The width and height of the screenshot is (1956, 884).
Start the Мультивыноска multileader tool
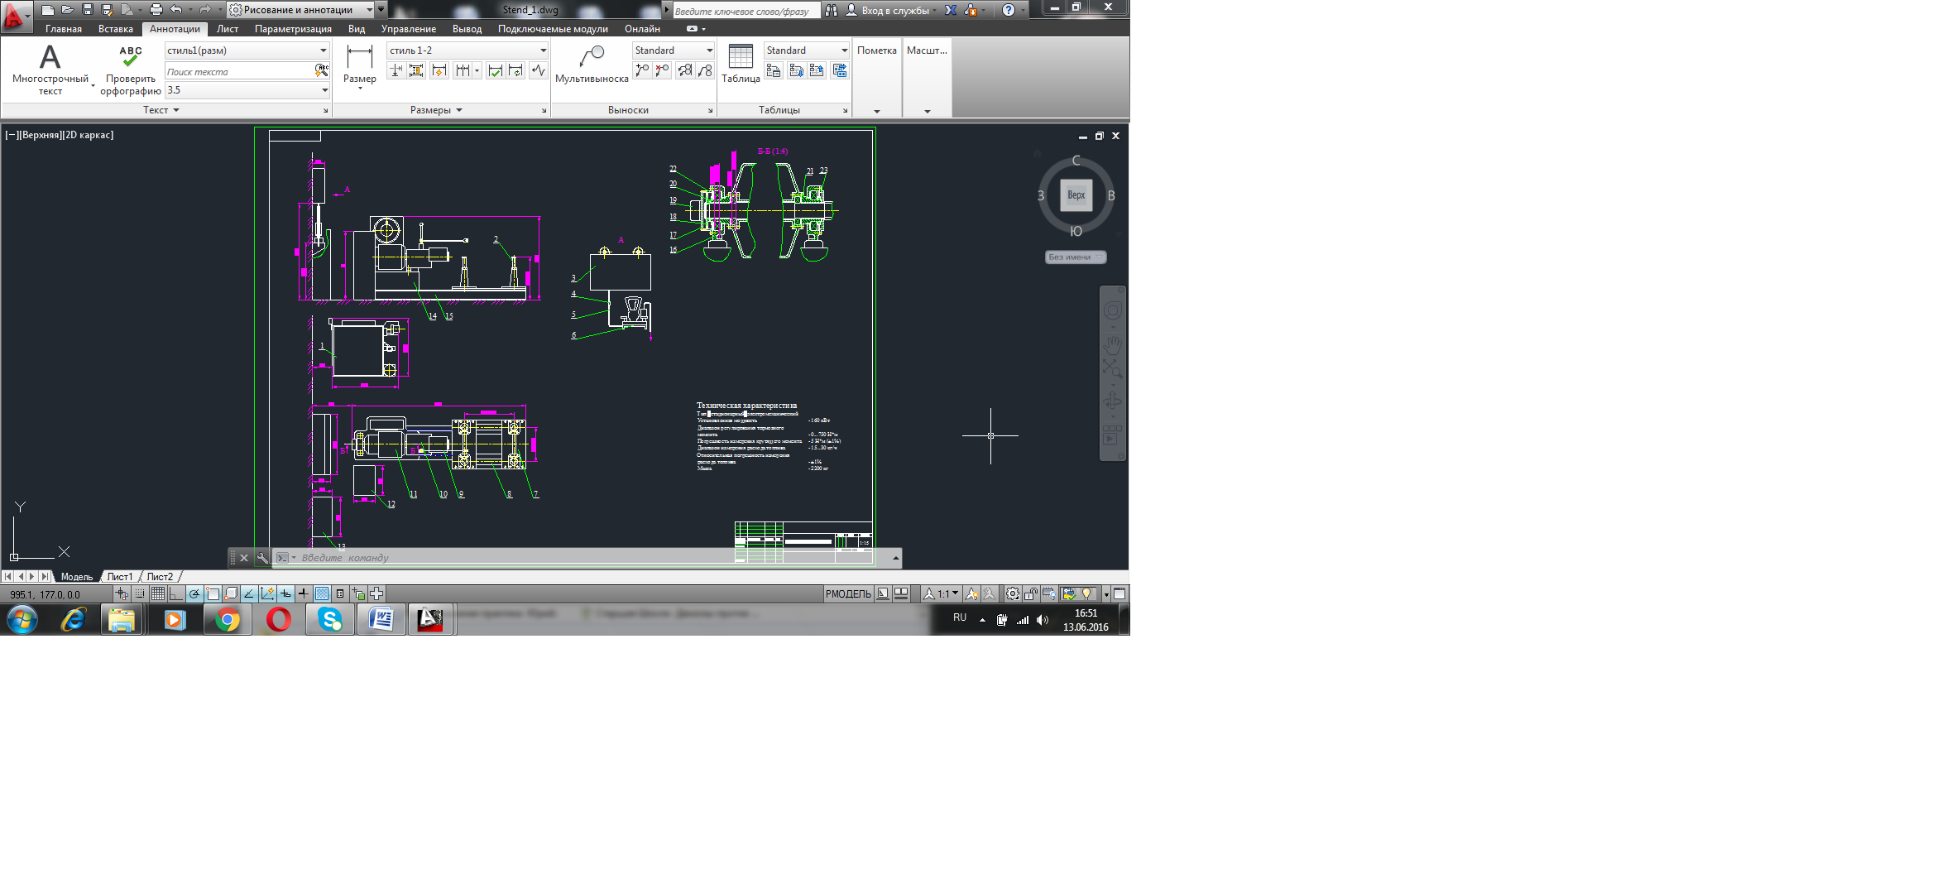592,65
